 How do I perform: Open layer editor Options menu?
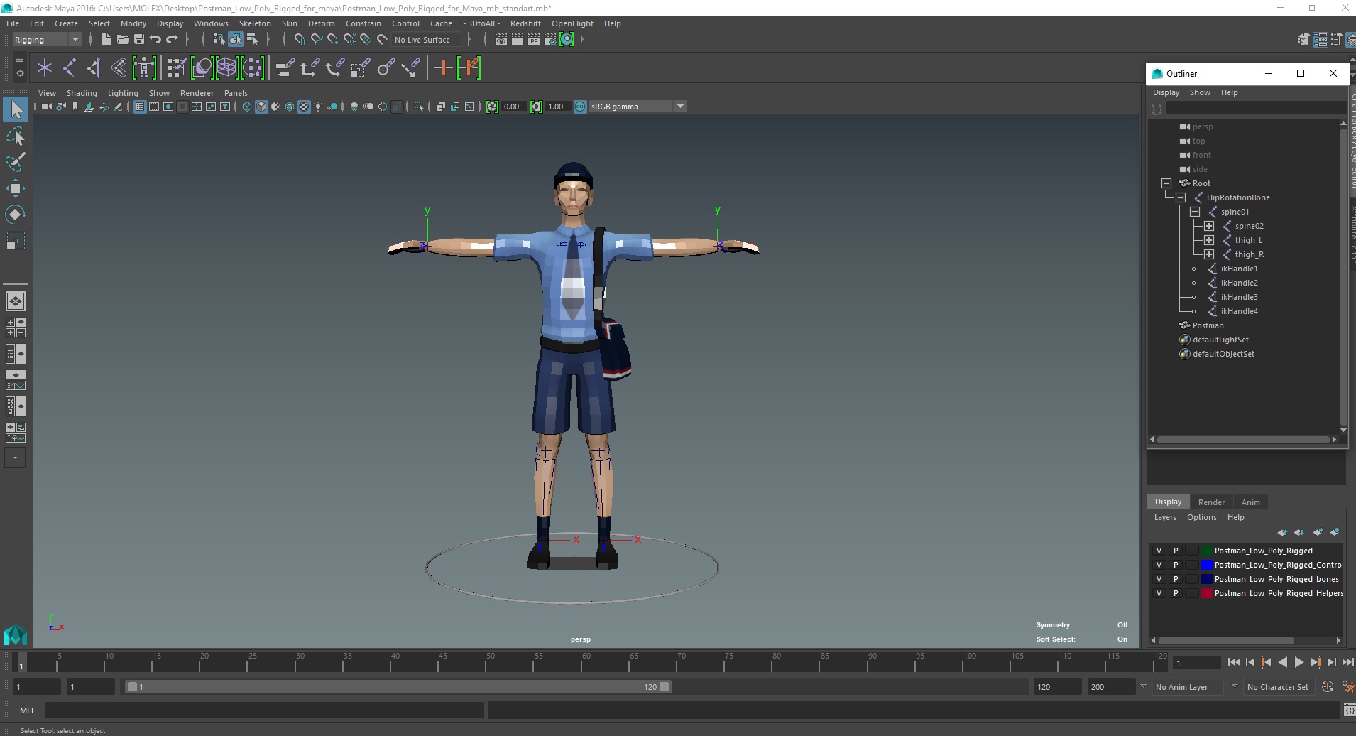click(1201, 517)
